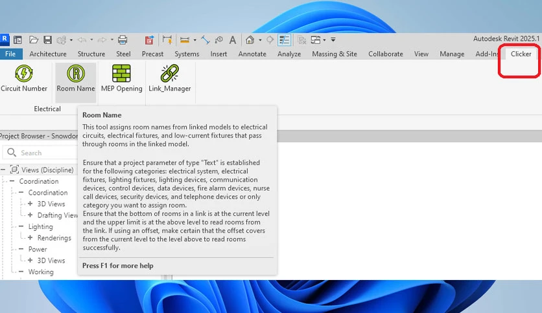Select the Aligned Dimension tool
The image size is (542, 313).
click(206, 40)
